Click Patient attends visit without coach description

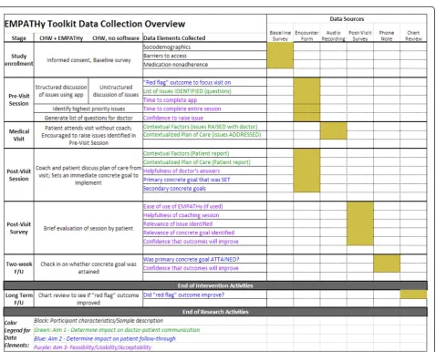click(88, 135)
